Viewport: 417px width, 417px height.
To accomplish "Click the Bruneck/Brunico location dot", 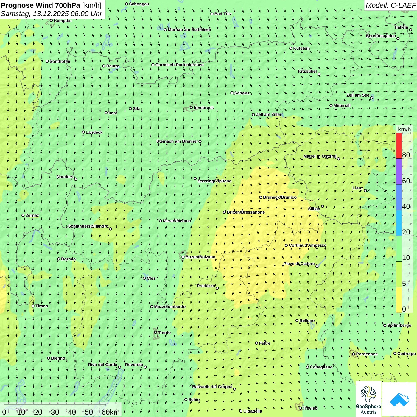I will pyautogui.click(x=261, y=197).
